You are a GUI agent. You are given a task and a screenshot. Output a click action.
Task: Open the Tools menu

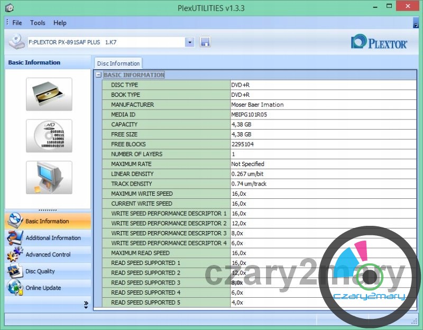click(x=38, y=23)
